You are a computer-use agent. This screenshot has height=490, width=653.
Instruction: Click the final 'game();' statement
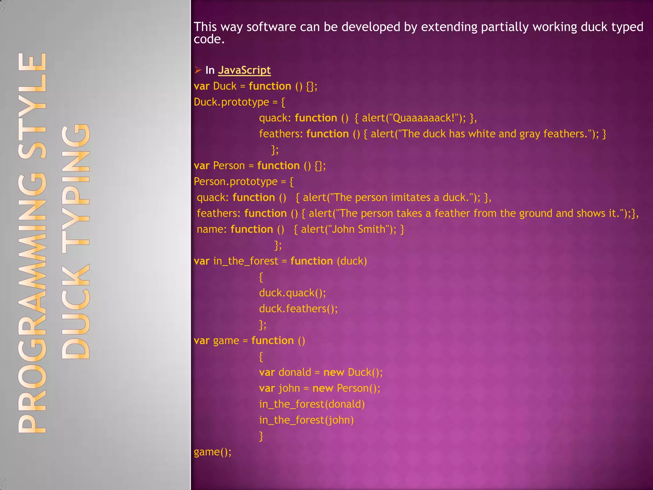212,452
